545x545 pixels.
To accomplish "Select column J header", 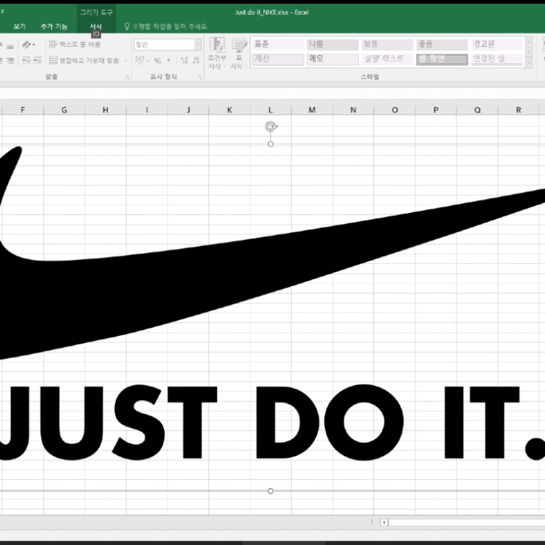I will [188, 110].
